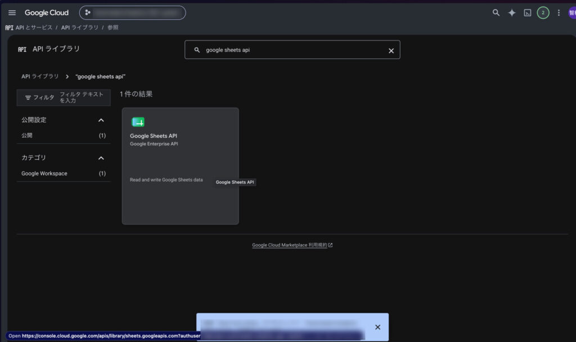Open Google Cloud Marketplace 利用規約 link
Screen dimensions: 576x342
[292, 245]
